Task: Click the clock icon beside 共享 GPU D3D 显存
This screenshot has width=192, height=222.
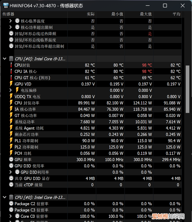Action: point(11,178)
